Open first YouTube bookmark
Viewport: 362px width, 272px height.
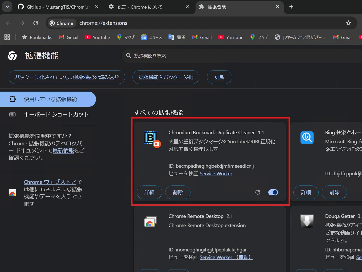[x=98, y=37]
